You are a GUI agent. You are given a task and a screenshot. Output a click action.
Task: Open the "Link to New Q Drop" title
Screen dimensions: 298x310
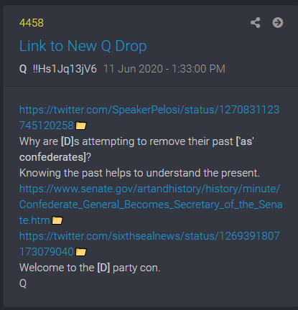(x=83, y=46)
